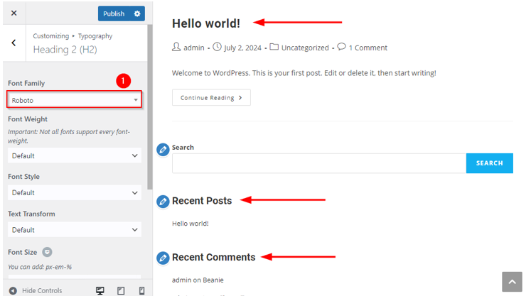The width and height of the screenshot is (531, 296).
Task: Switch to desktop preview icon
Action: tap(100, 290)
